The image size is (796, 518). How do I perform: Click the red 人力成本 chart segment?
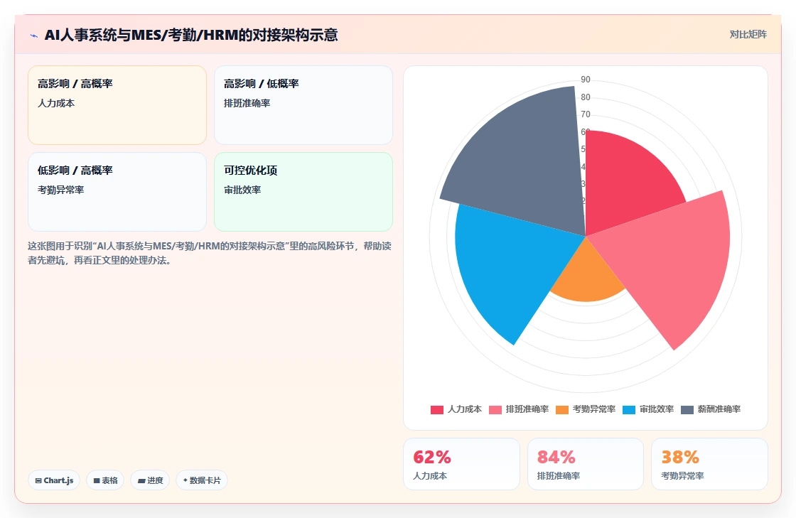(627, 183)
